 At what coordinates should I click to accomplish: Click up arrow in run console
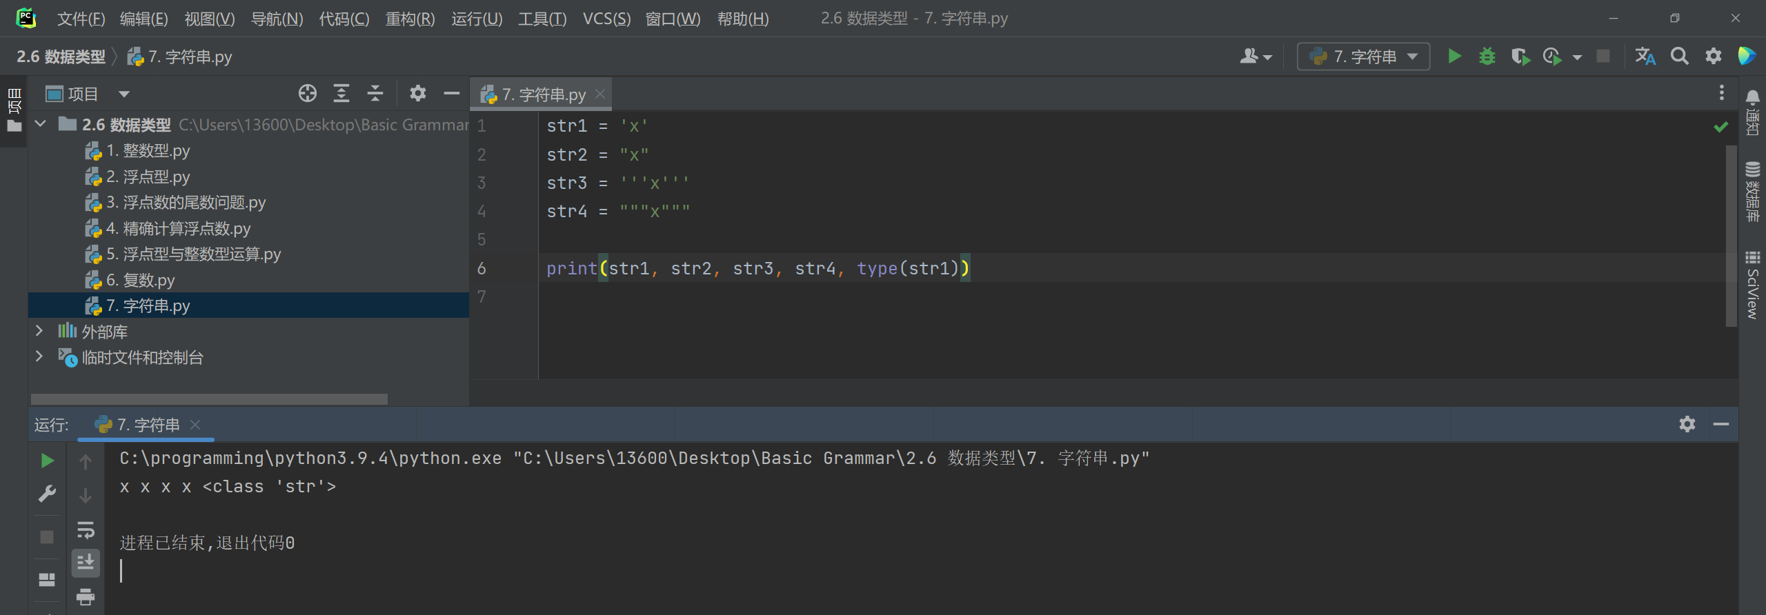point(86,461)
